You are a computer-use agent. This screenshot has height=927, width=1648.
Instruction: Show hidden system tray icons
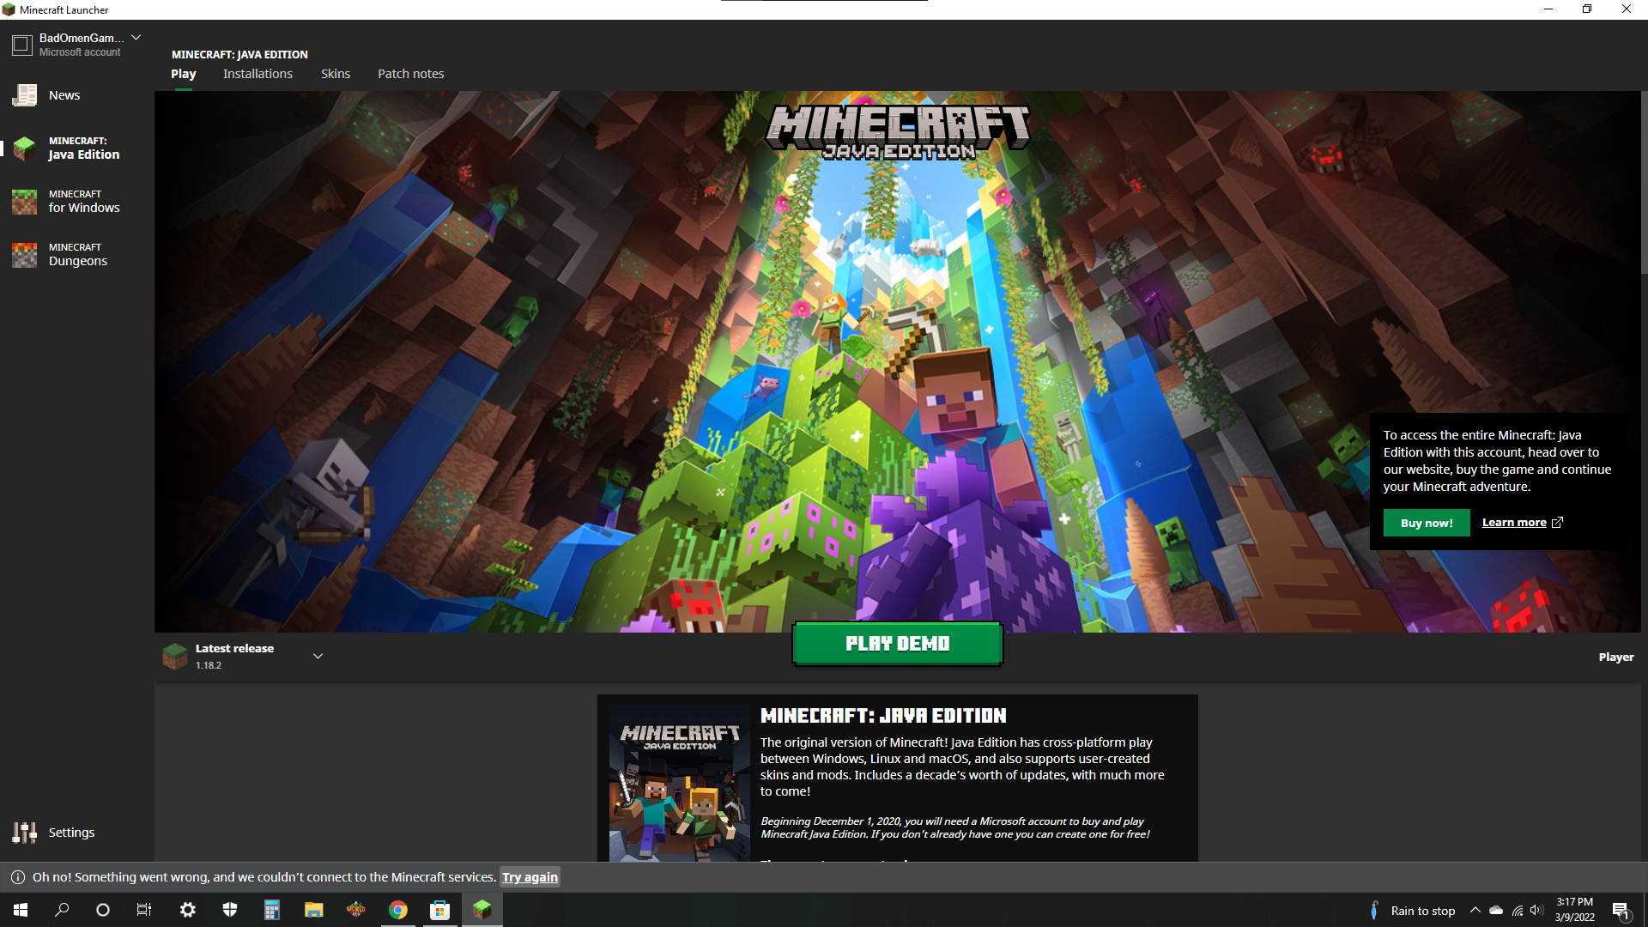click(1475, 910)
